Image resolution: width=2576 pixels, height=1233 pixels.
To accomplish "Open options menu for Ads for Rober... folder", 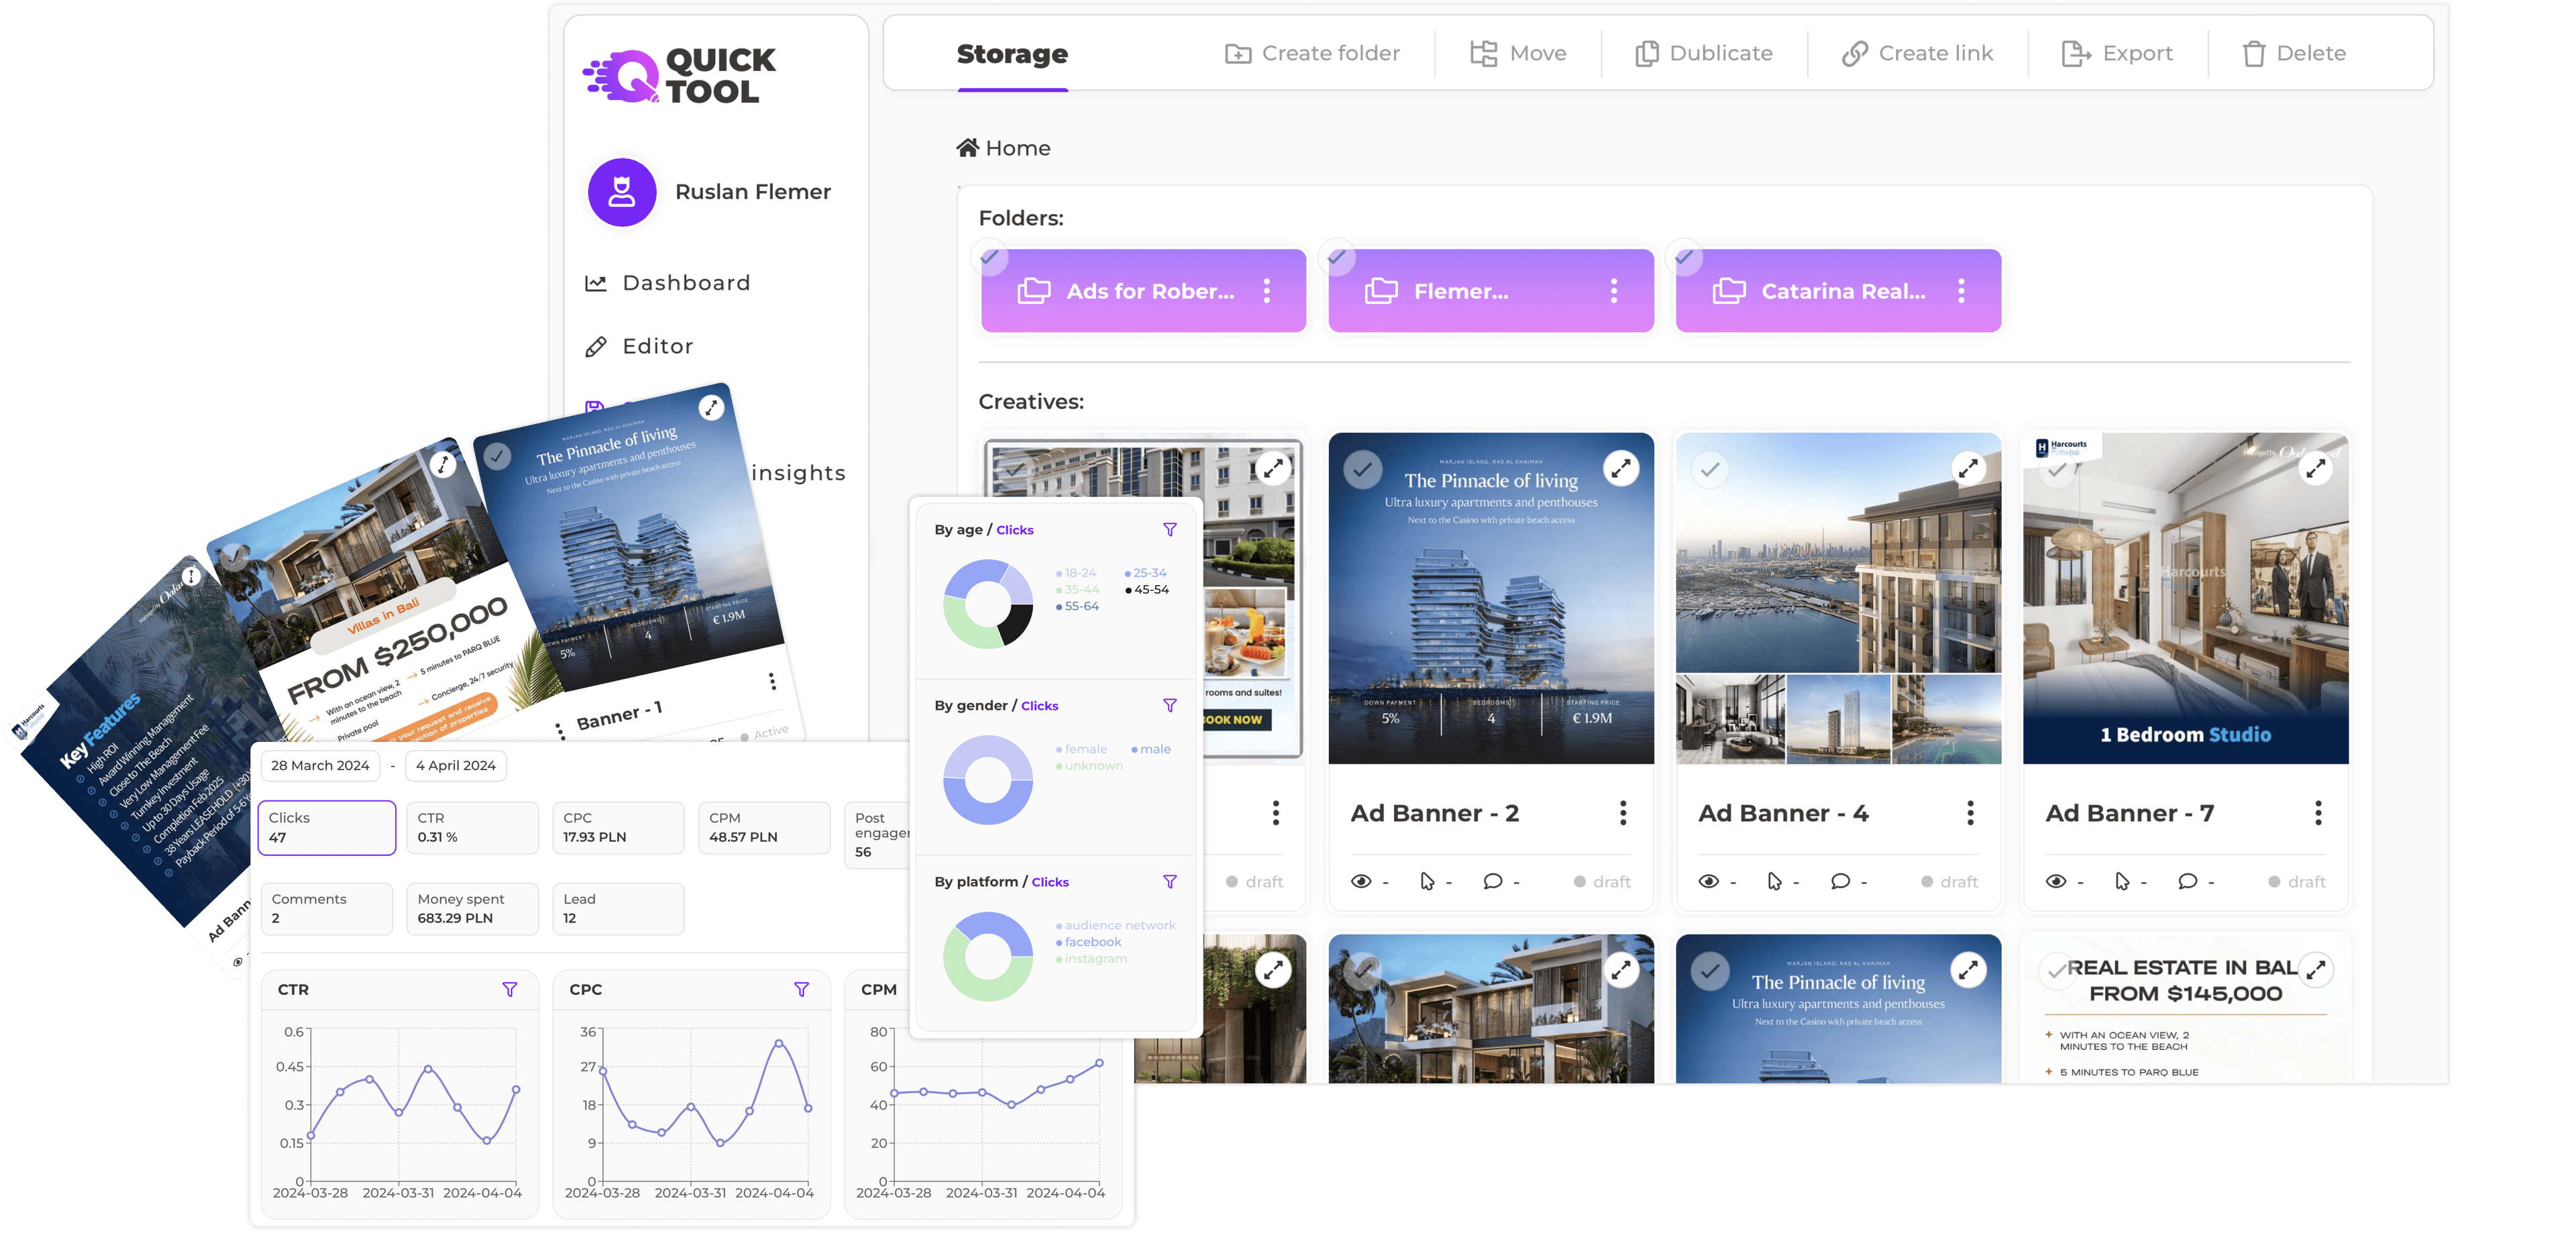I will (1267, 291).
